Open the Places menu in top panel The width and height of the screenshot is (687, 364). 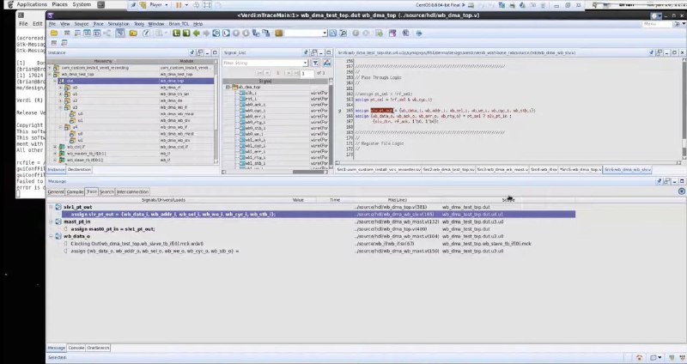click(x=59, y=5)
